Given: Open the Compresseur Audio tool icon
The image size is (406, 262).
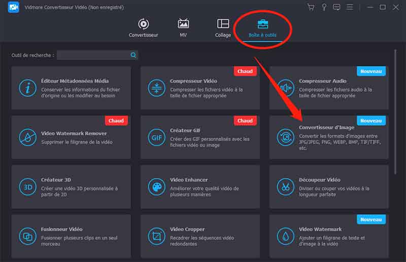Looking at the screenshot, I should (285, 88).
